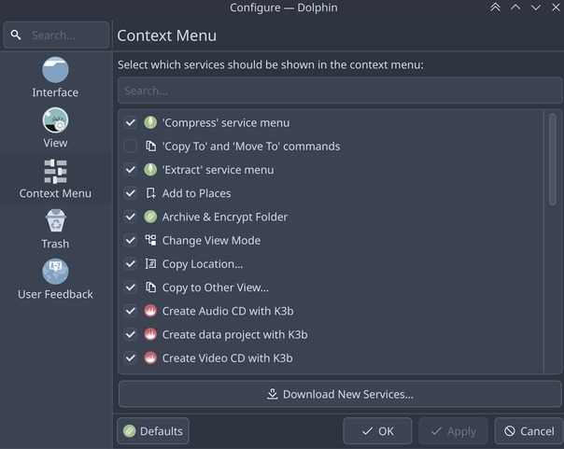Screen dimensions: 564x449
Task: Click the K3b Create Audio CD icon
Action: point(151,311)
